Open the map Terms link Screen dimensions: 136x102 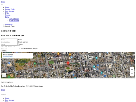(x=123, y=78)
